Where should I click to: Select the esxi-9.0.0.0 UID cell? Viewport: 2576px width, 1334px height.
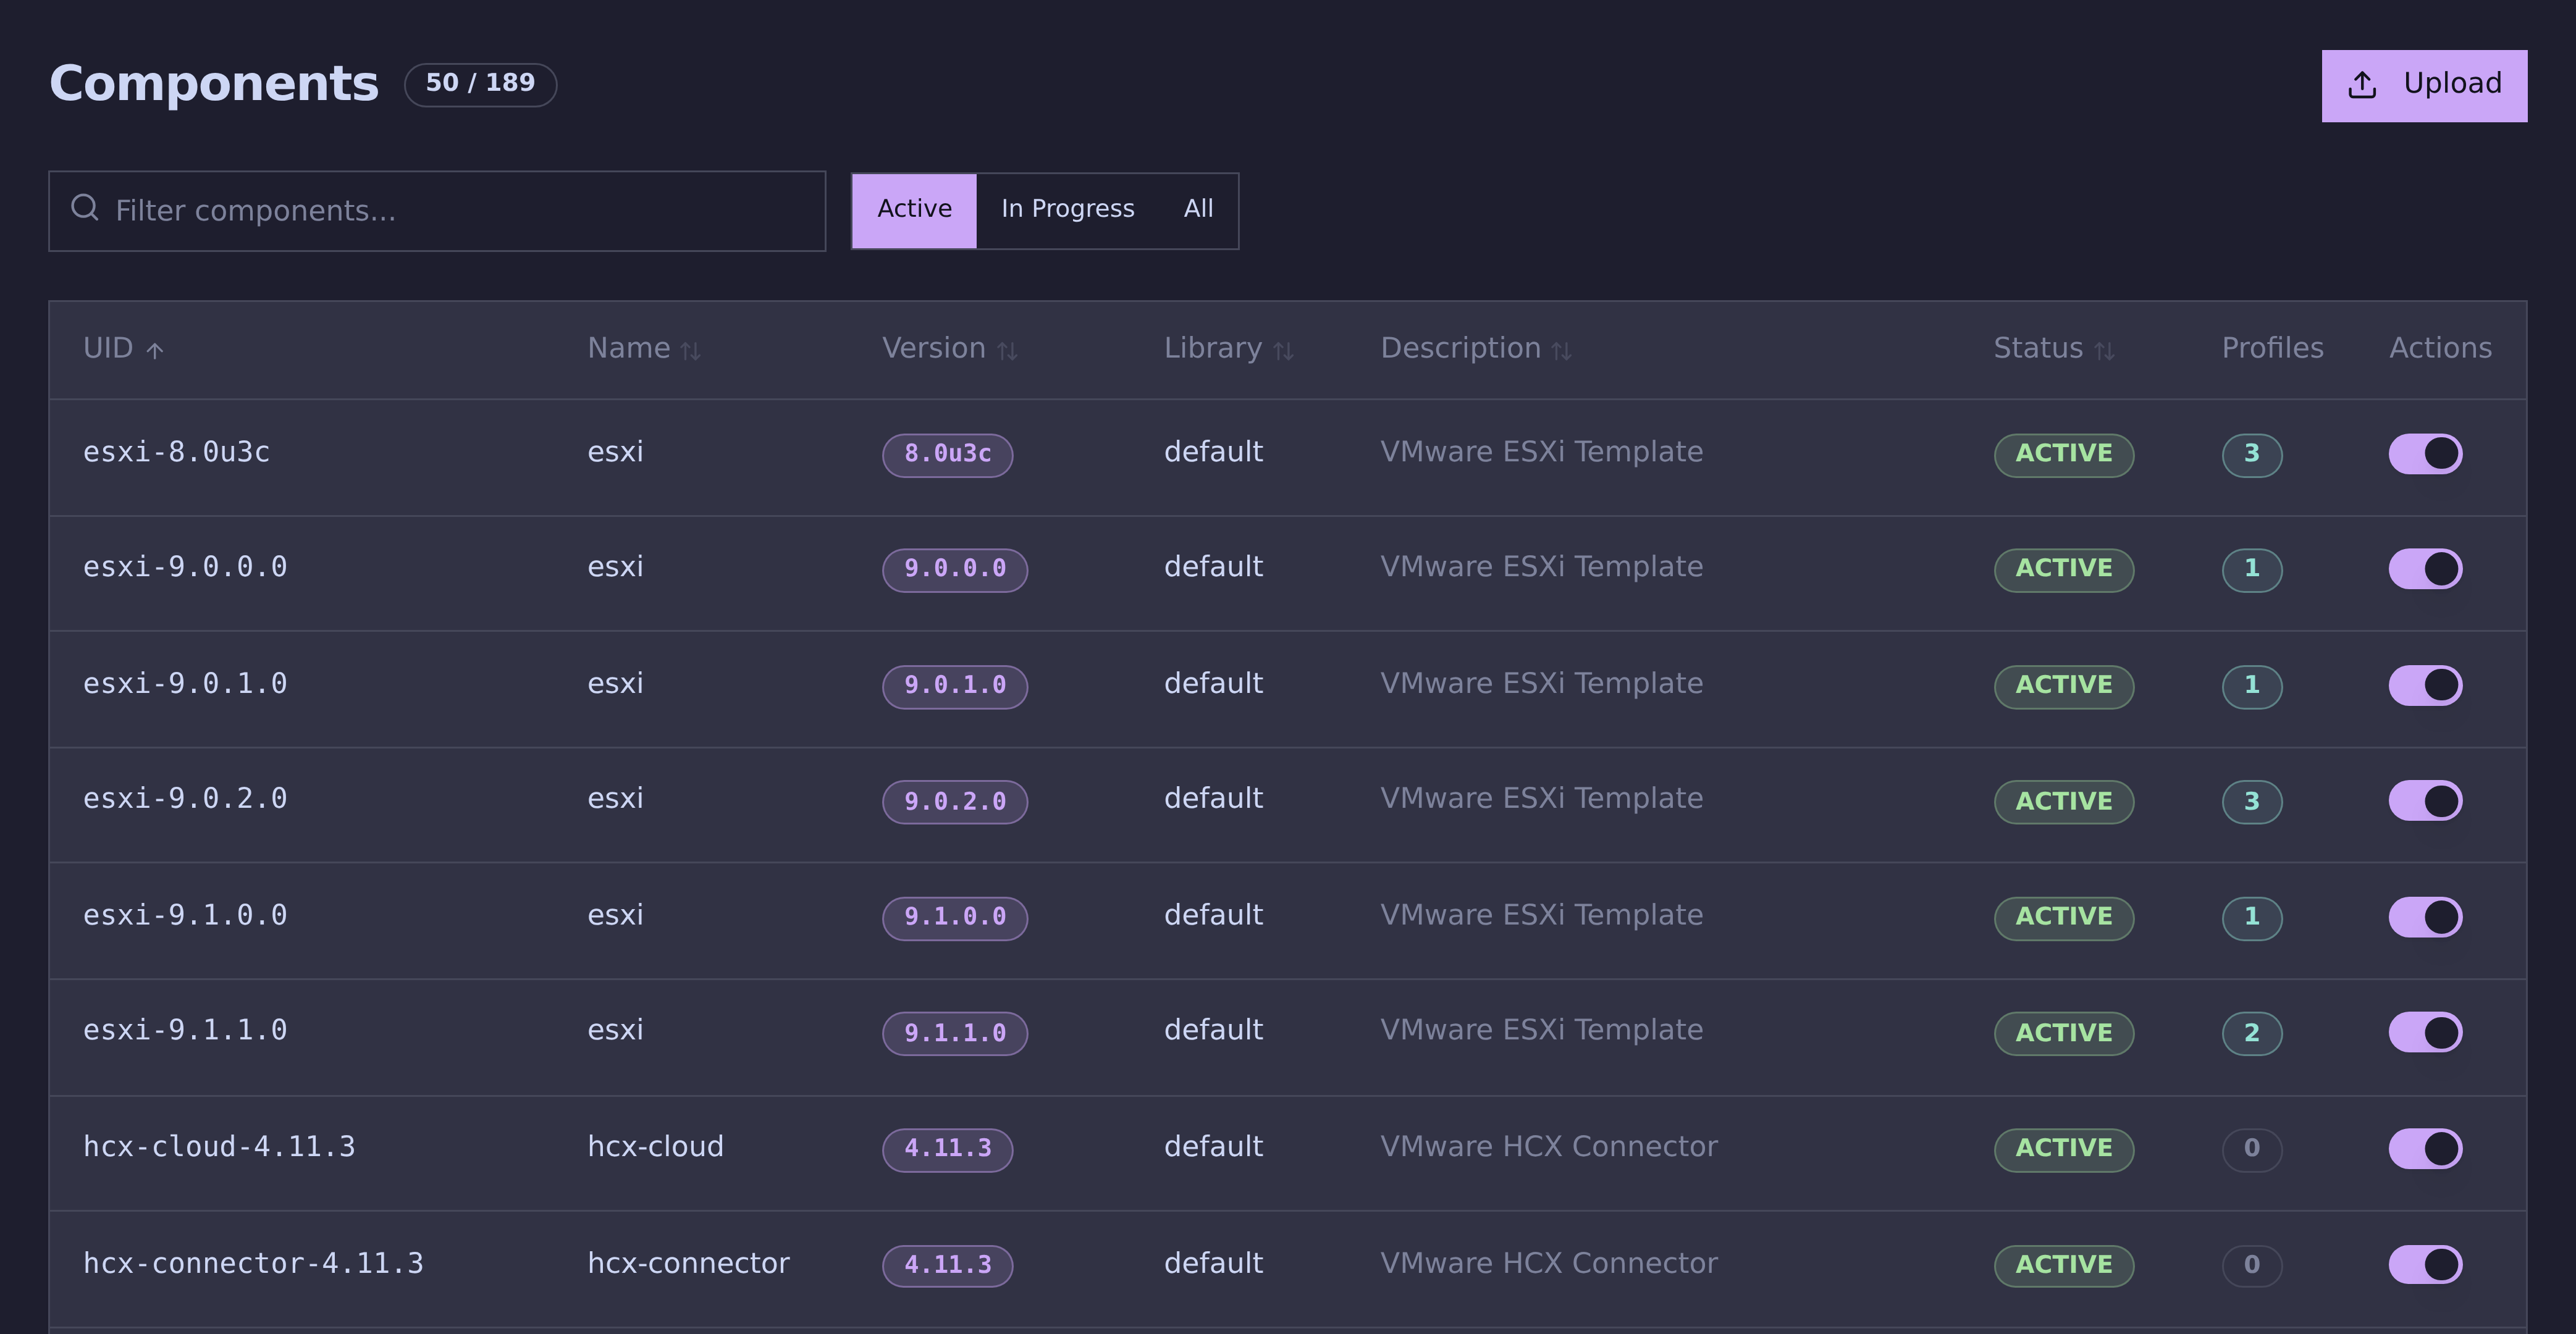click(x=185, y=567)
